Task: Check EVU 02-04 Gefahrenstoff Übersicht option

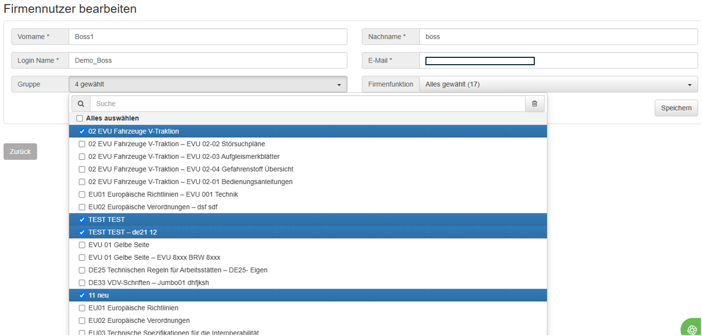Action: (82, 169)
